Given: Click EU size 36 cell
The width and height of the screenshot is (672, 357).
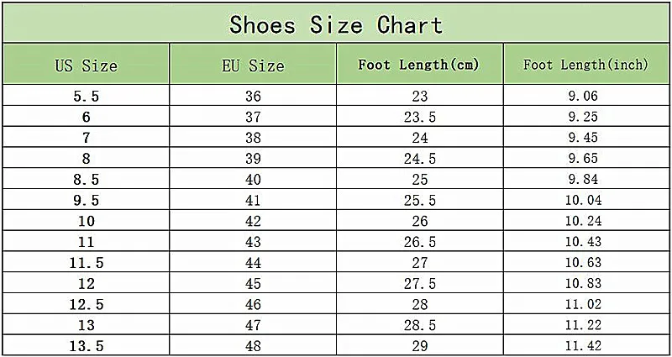Looking at the screenshot, I should click(253, 96).
